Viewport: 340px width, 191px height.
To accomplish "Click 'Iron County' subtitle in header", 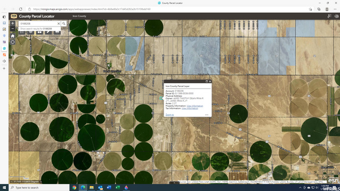I will pos(79,16).
